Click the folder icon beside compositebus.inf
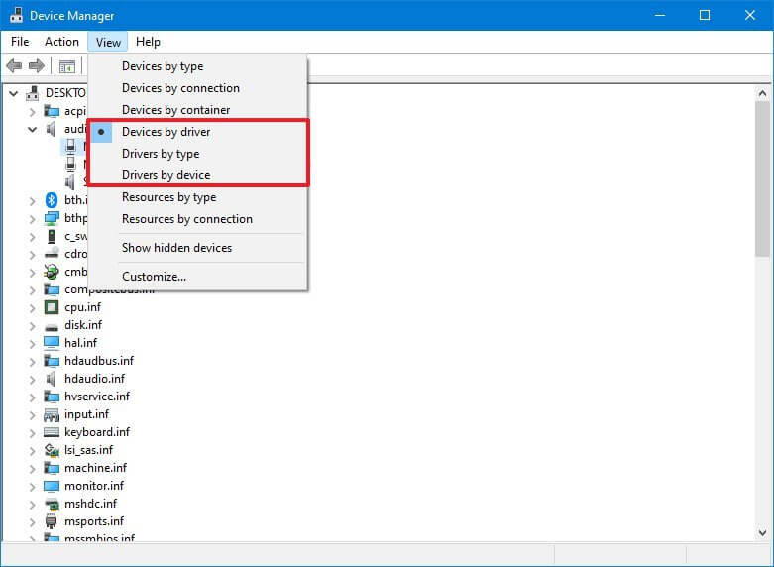774x567 pixels. (x=52, y=289)
